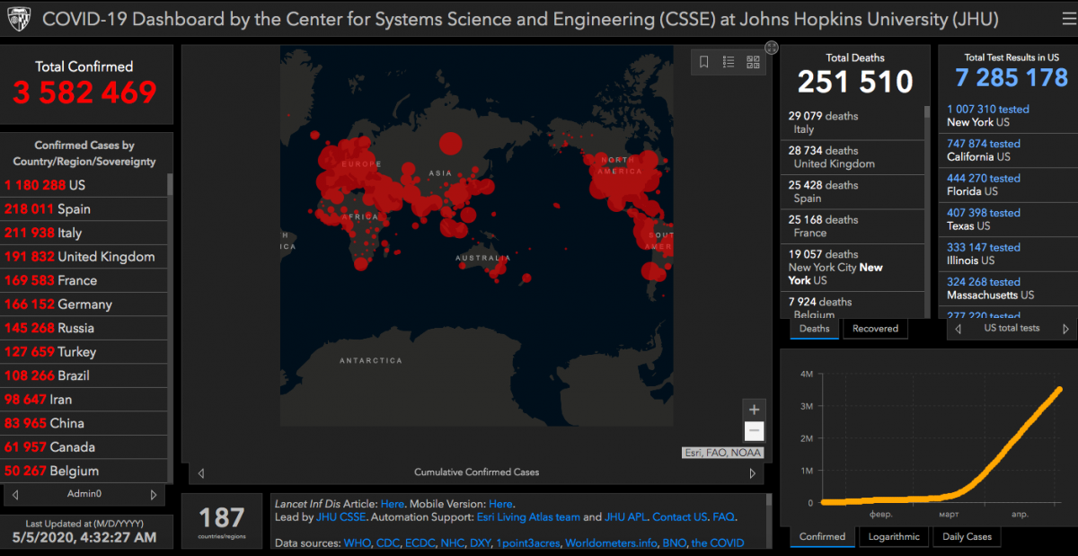Click '25 168 deaths France' entry
Viewport: 1078px width, 556px height.
(853, 226)
